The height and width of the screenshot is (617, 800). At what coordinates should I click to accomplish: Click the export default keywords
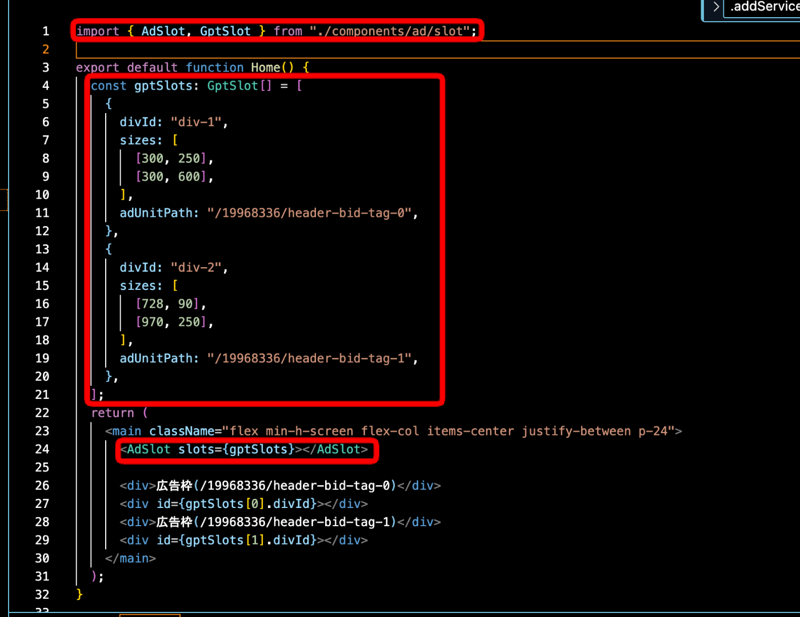pos(127,67)
